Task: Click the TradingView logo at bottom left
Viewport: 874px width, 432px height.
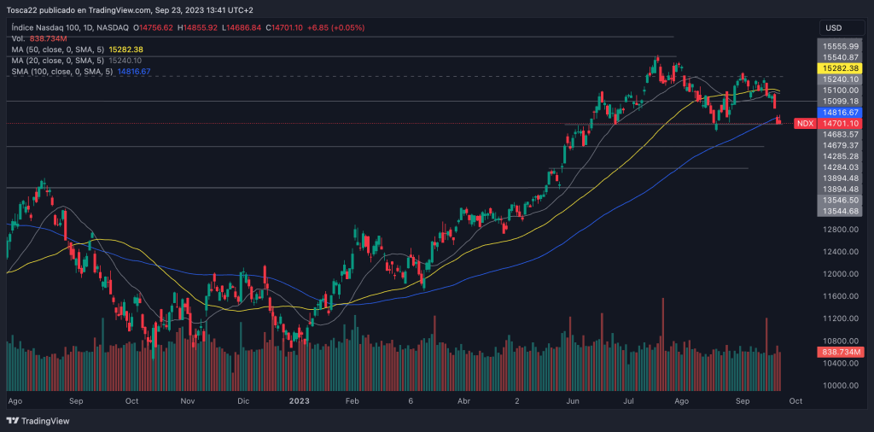Action: click(38, 421)
